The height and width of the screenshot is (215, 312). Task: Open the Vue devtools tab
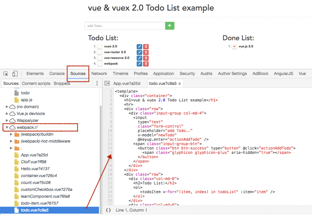pos(302,74)
